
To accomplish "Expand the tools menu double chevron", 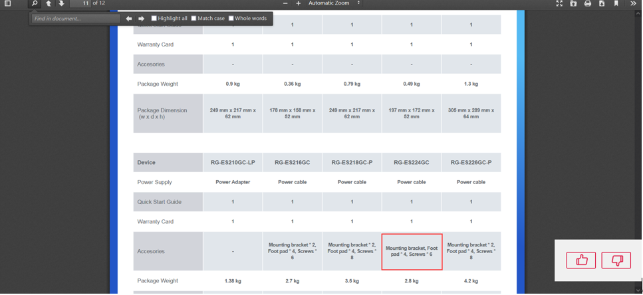I will (x=634, y=3).
